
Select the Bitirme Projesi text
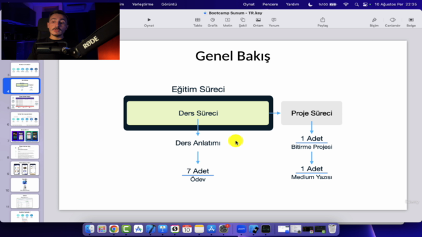(x=312, y=147)
